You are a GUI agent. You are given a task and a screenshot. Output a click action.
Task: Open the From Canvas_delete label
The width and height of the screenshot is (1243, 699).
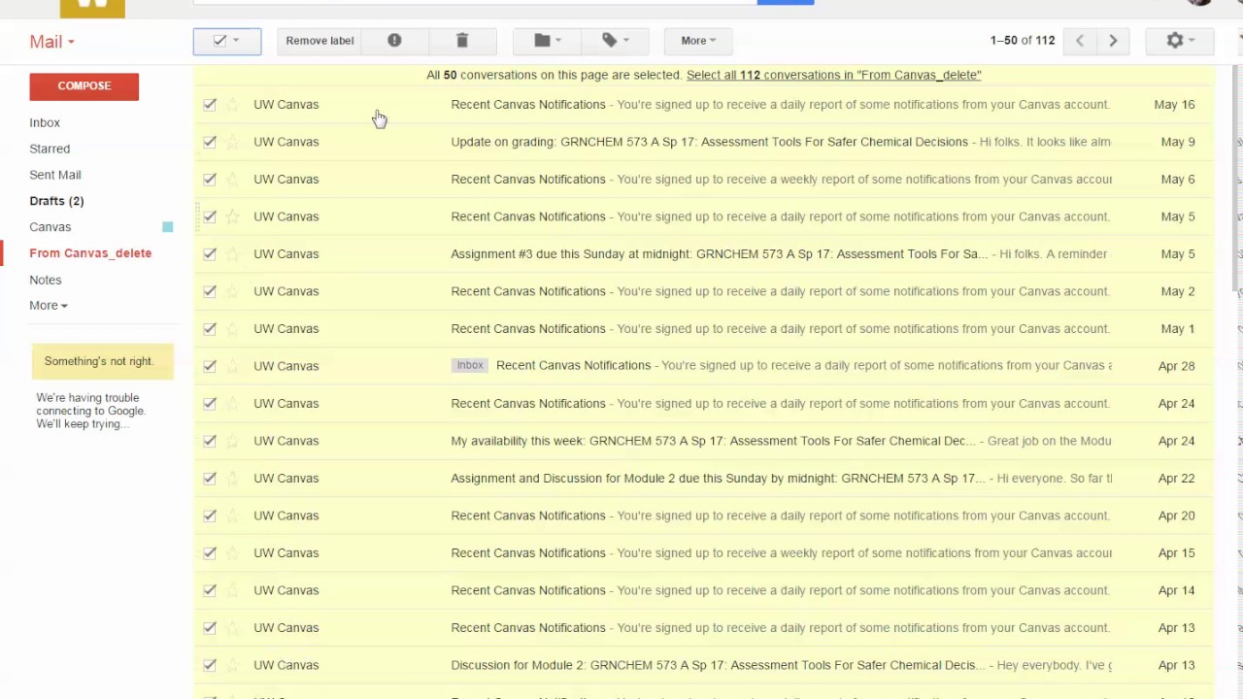click(90, 253)
